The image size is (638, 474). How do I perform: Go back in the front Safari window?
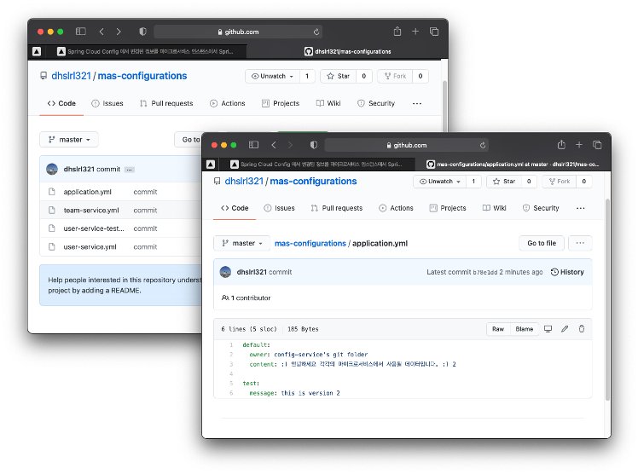click(x=274, y=145)
